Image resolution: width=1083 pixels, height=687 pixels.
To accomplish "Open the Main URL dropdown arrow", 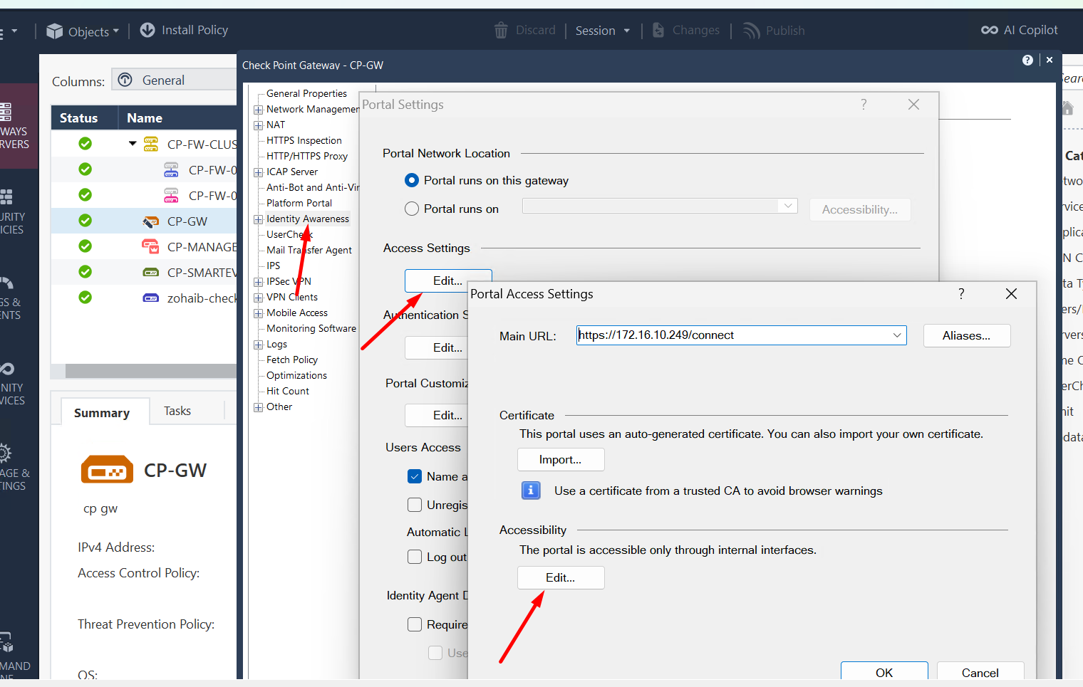I will click(x=897, y=335).
